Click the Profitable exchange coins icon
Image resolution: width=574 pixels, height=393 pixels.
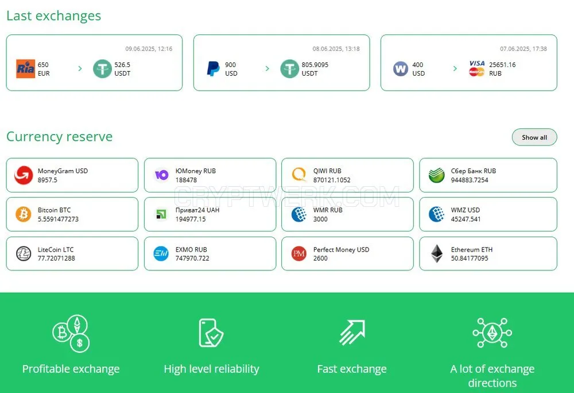71,333
